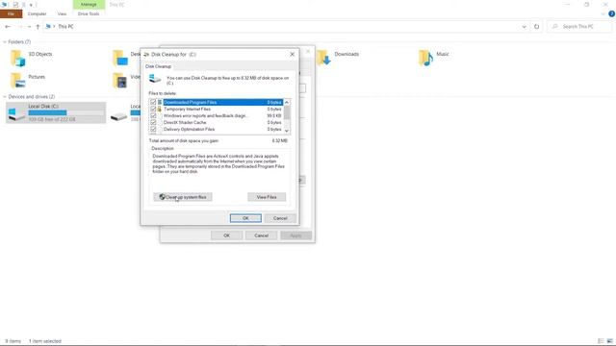
Task: Click the drive icon in Disk Cleanup dialog
Action: point(155,79)
